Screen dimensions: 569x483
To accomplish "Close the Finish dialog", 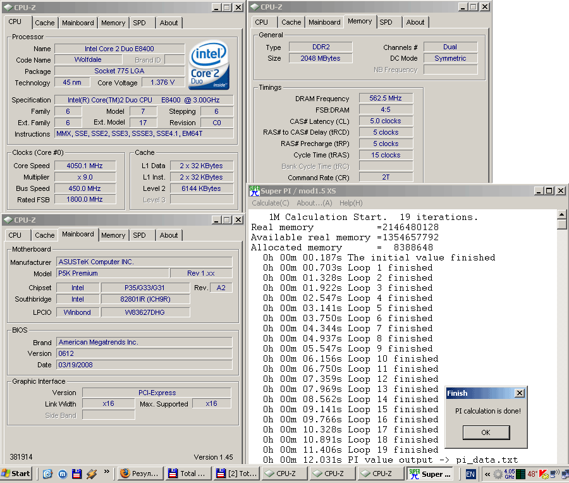I will 520,393.
